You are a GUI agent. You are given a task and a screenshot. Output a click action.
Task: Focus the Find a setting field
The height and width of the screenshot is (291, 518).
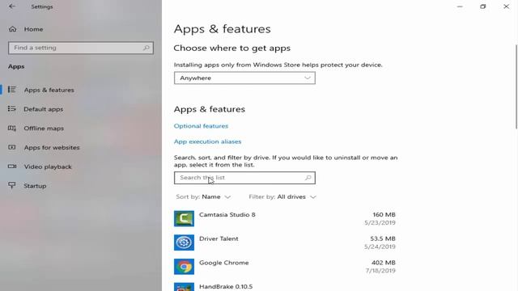(81, 48)
